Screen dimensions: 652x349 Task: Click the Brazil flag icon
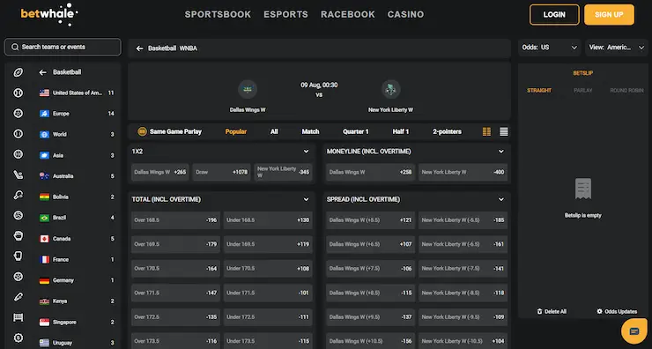point(44,218)
